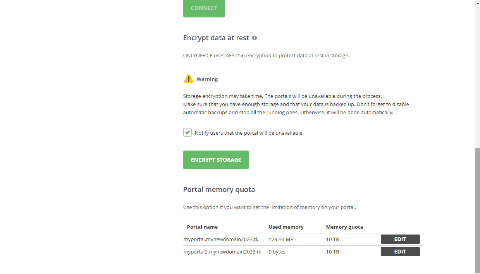
Task: Click the Used memory column header
Action: click(x=286, y=227)
